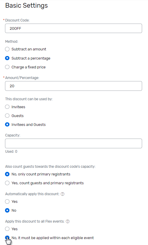Click the Basic Settings heading
The width and height of the screenshot is (148, 245).
pyautogui.click(x=27, y=6)
